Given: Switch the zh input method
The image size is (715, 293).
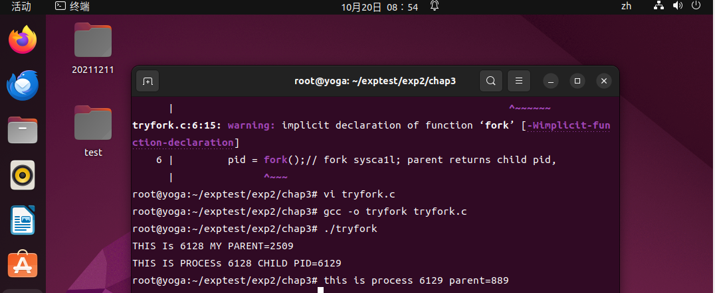Looking at the screenshot, I should coord(626,7).
